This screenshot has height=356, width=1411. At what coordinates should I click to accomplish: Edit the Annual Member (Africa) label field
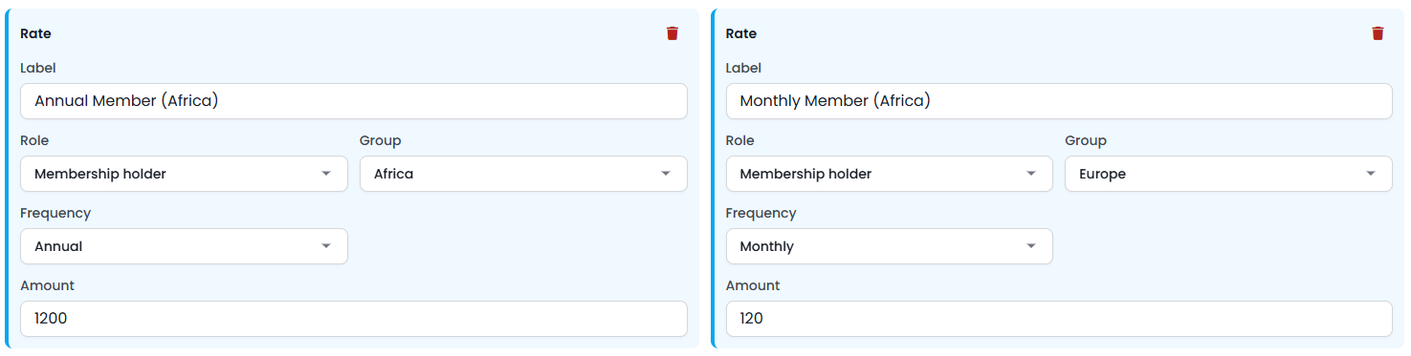[x=354, y=101]
